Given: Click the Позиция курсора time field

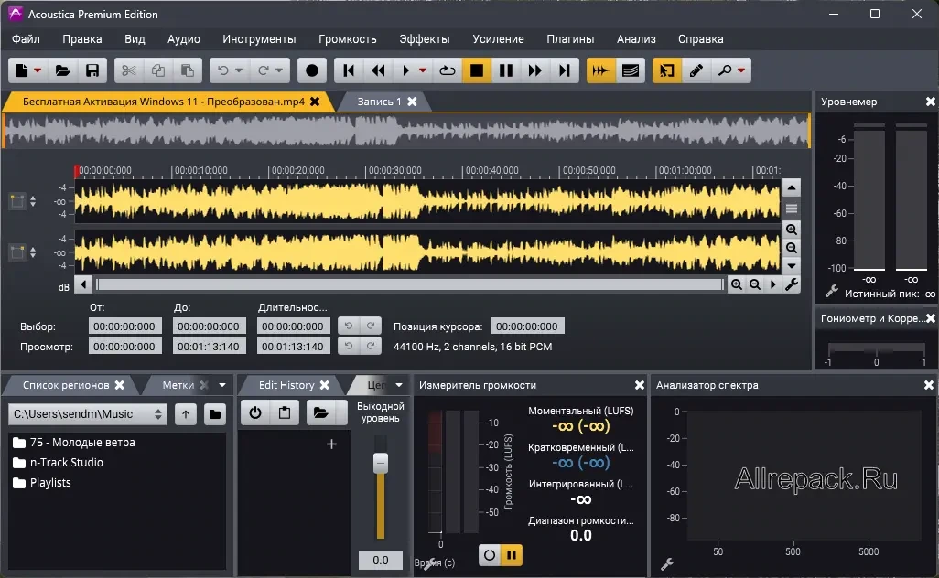Looking at the screenshot, I should [x=527, y=326].
